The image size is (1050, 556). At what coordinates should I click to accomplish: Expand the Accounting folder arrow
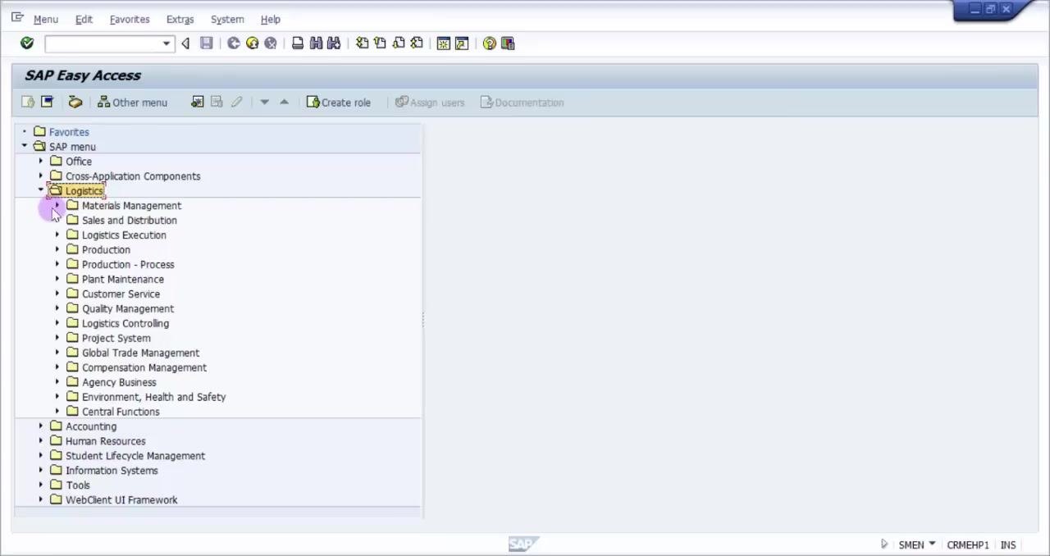(41, 426)
